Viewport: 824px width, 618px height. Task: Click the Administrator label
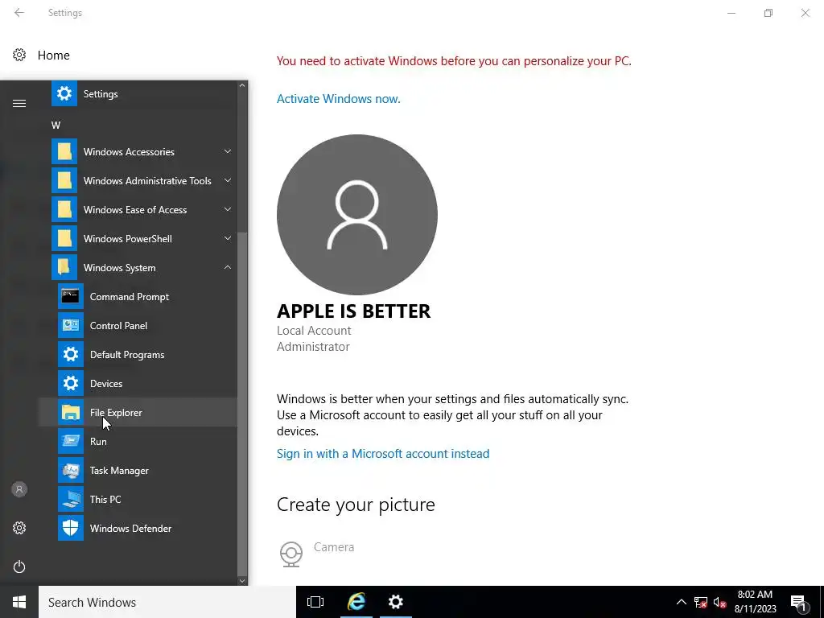pos(313,347)
